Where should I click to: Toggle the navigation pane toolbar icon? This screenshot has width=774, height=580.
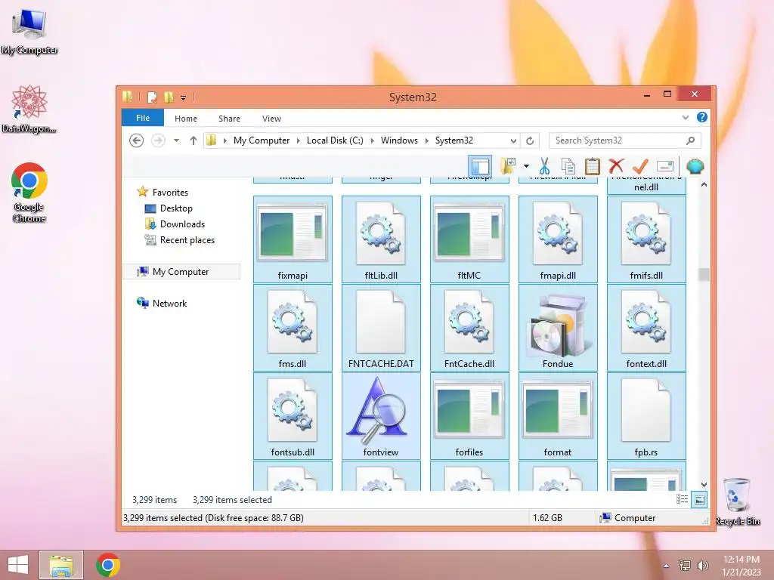(x=480, y=166)
